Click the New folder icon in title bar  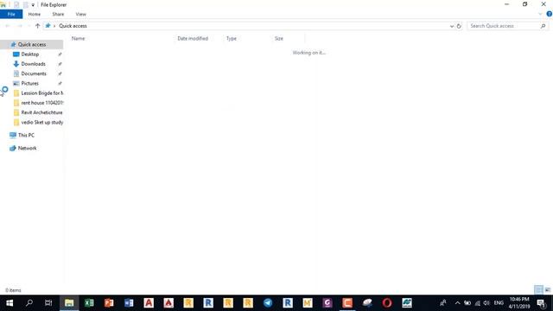[25, 5]
